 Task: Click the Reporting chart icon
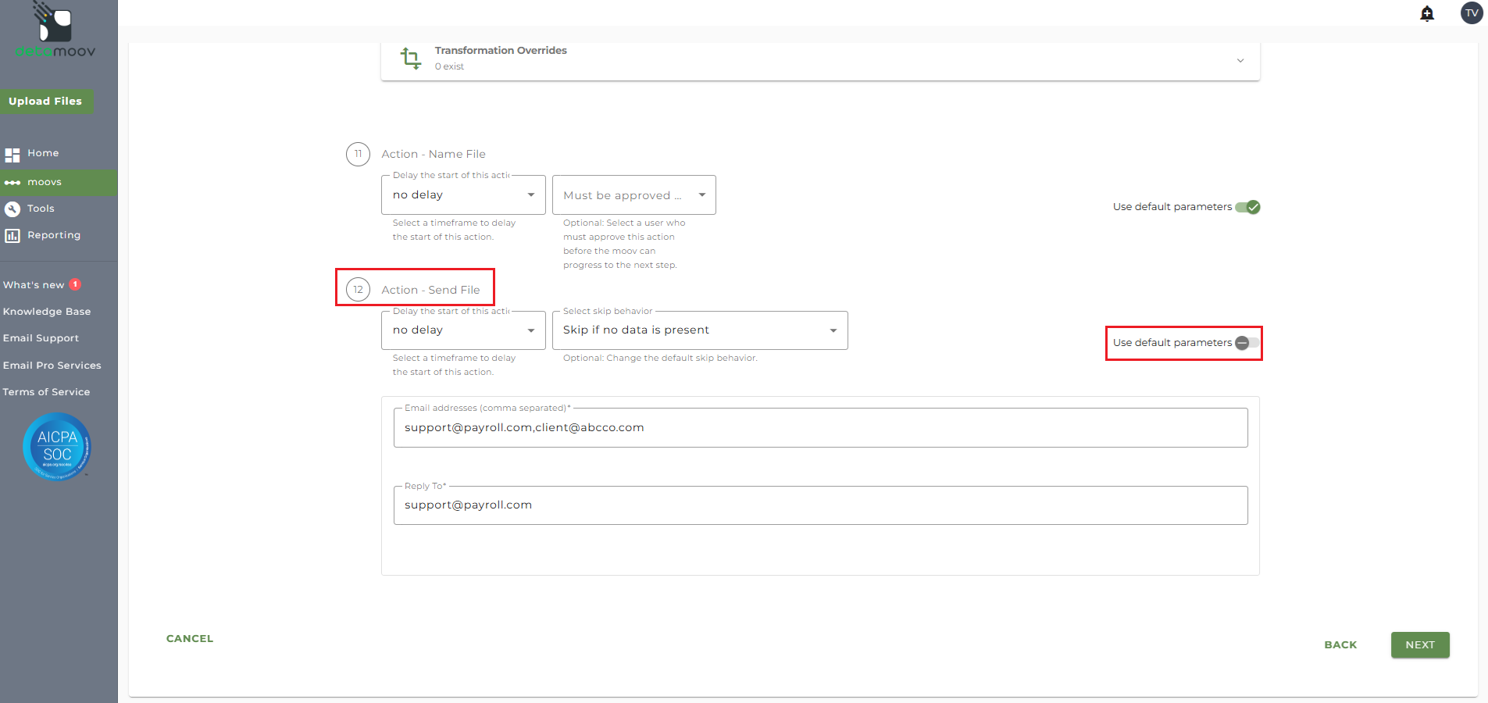click(12, 235)
